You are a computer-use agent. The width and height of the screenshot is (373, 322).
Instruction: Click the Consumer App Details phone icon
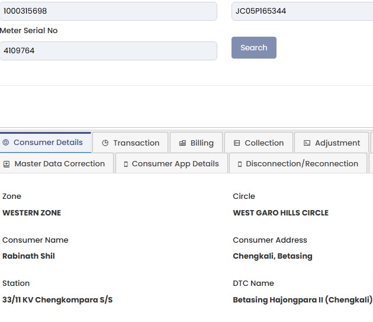tap(126, 164)
